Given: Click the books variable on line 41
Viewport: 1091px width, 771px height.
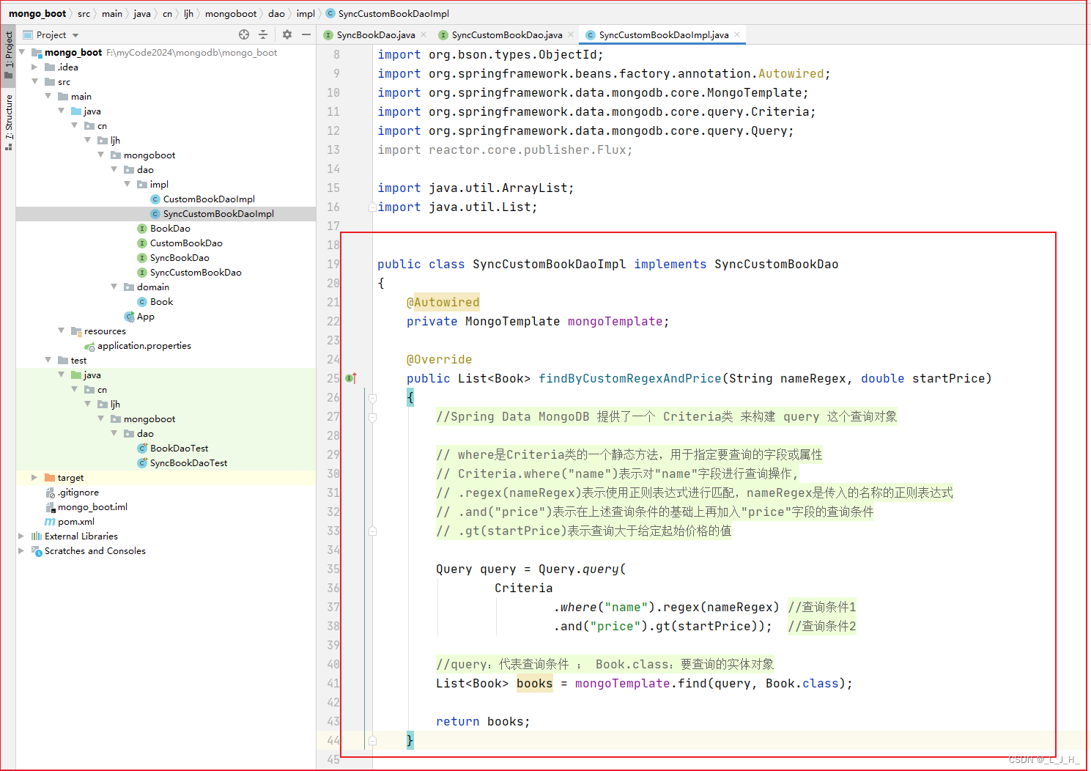Looking at the screenshot, I should pos(534,683).
